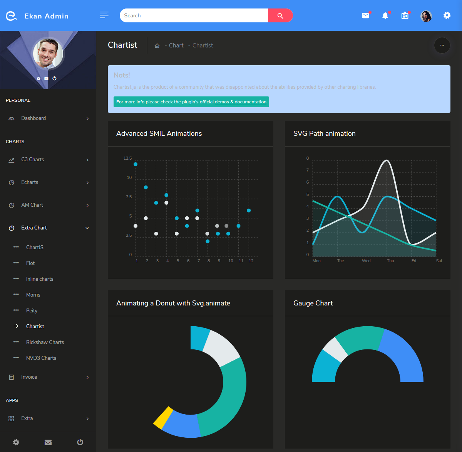Select the Dashboard sidebar icon

11,118
